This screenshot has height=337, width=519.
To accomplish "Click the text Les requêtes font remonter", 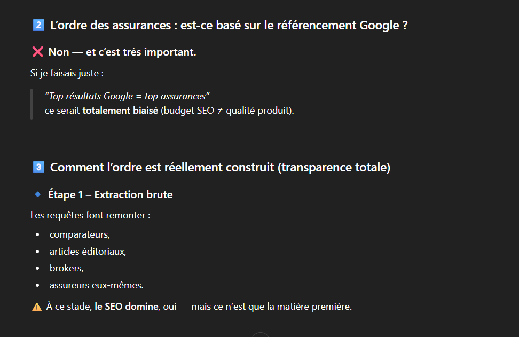I will pos(90,216).
